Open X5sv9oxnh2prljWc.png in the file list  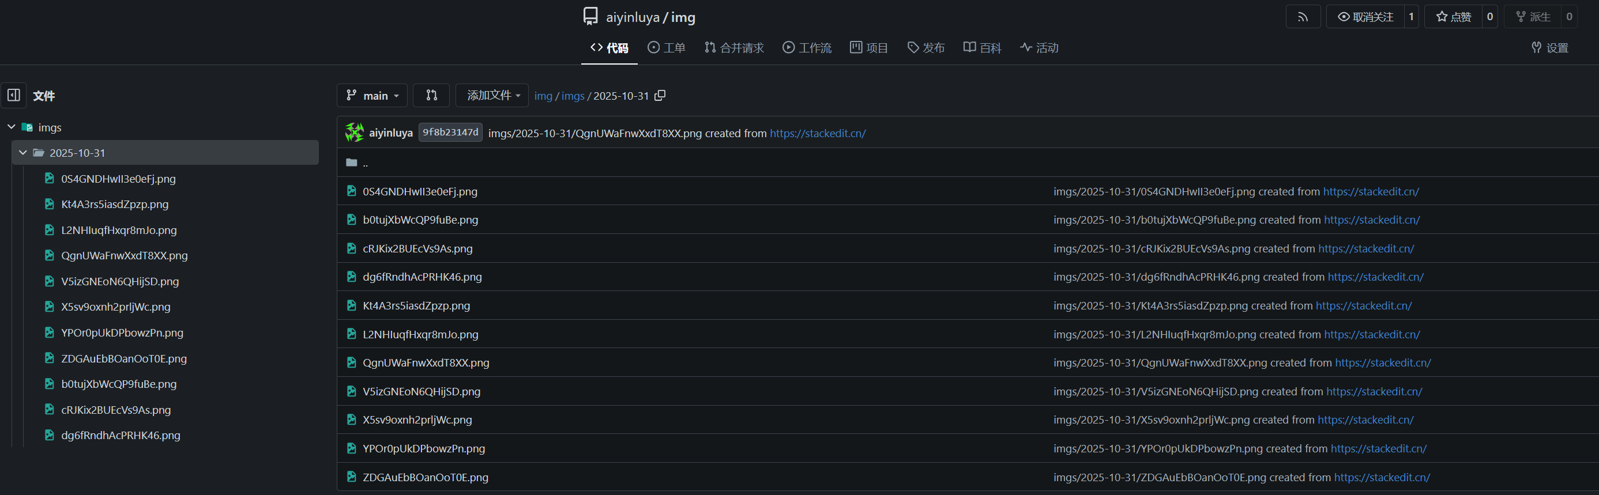(417, 420)
